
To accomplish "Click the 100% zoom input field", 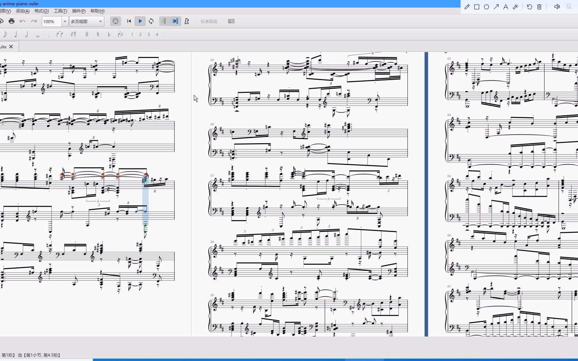I will point(52,21).
